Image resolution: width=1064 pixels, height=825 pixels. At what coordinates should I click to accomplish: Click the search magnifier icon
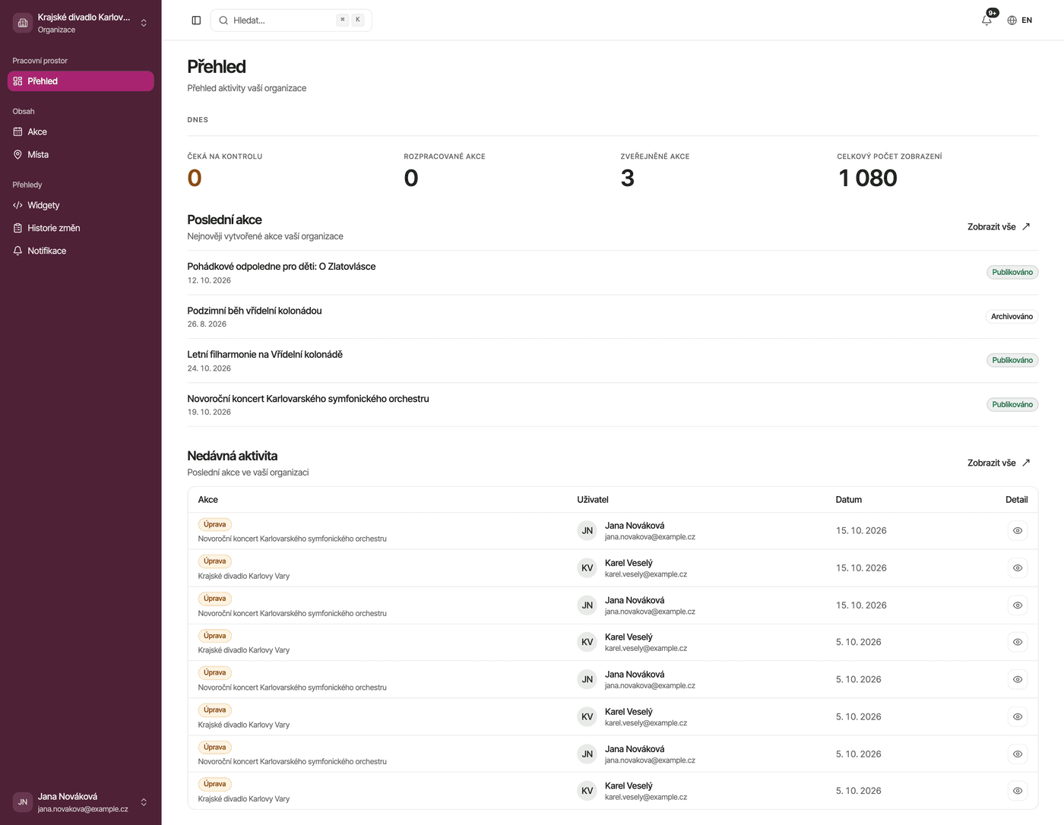[x=223, y=21]
